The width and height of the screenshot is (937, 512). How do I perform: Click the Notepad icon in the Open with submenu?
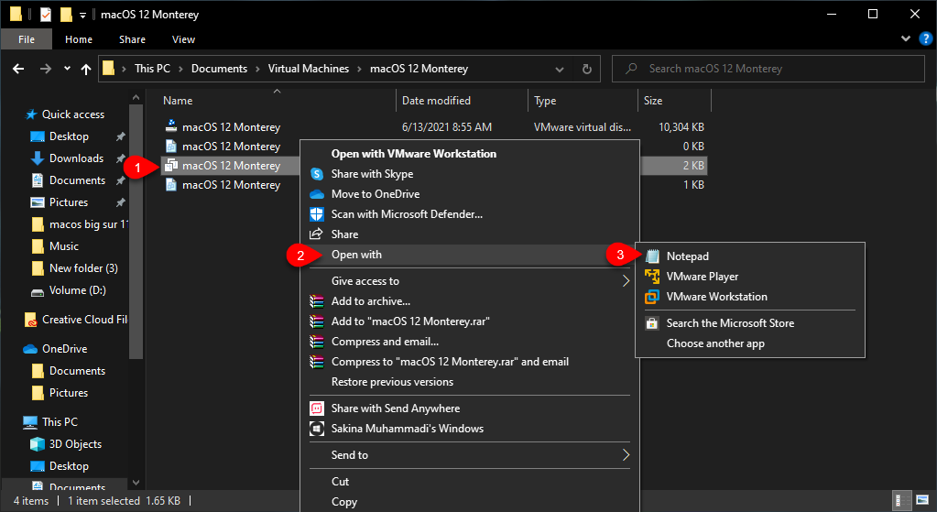point(652,256)
